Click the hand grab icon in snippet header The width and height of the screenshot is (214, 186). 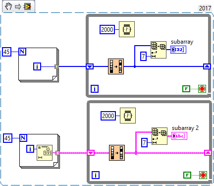click(8, 7)
